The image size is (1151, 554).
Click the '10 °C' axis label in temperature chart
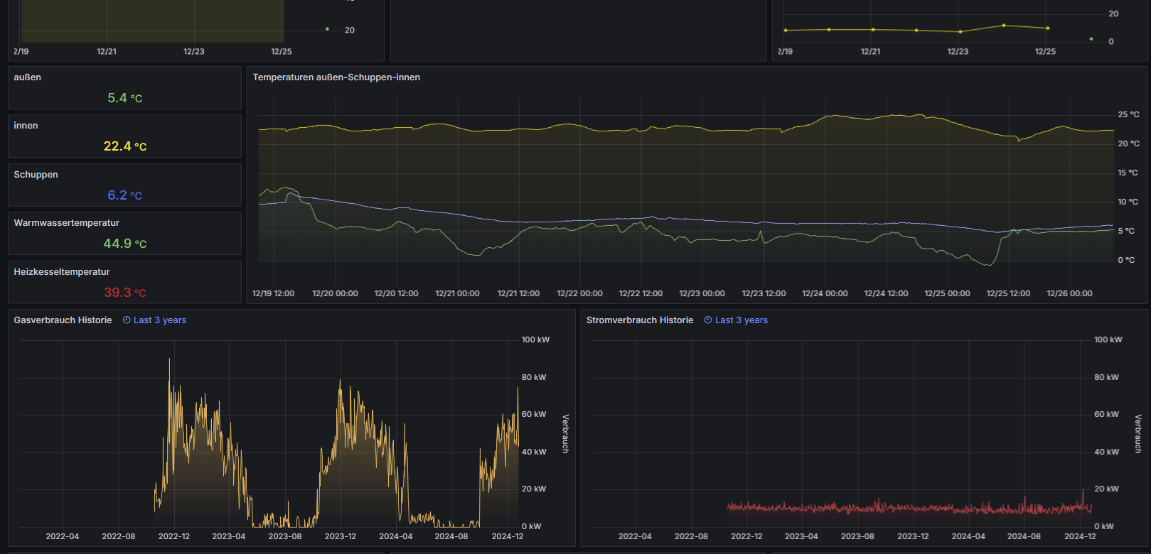[1128, 202]
